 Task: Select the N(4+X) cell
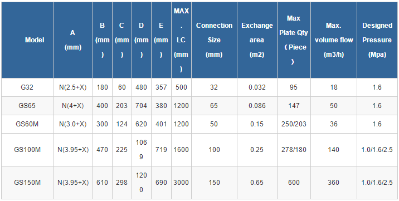(73, 105)
